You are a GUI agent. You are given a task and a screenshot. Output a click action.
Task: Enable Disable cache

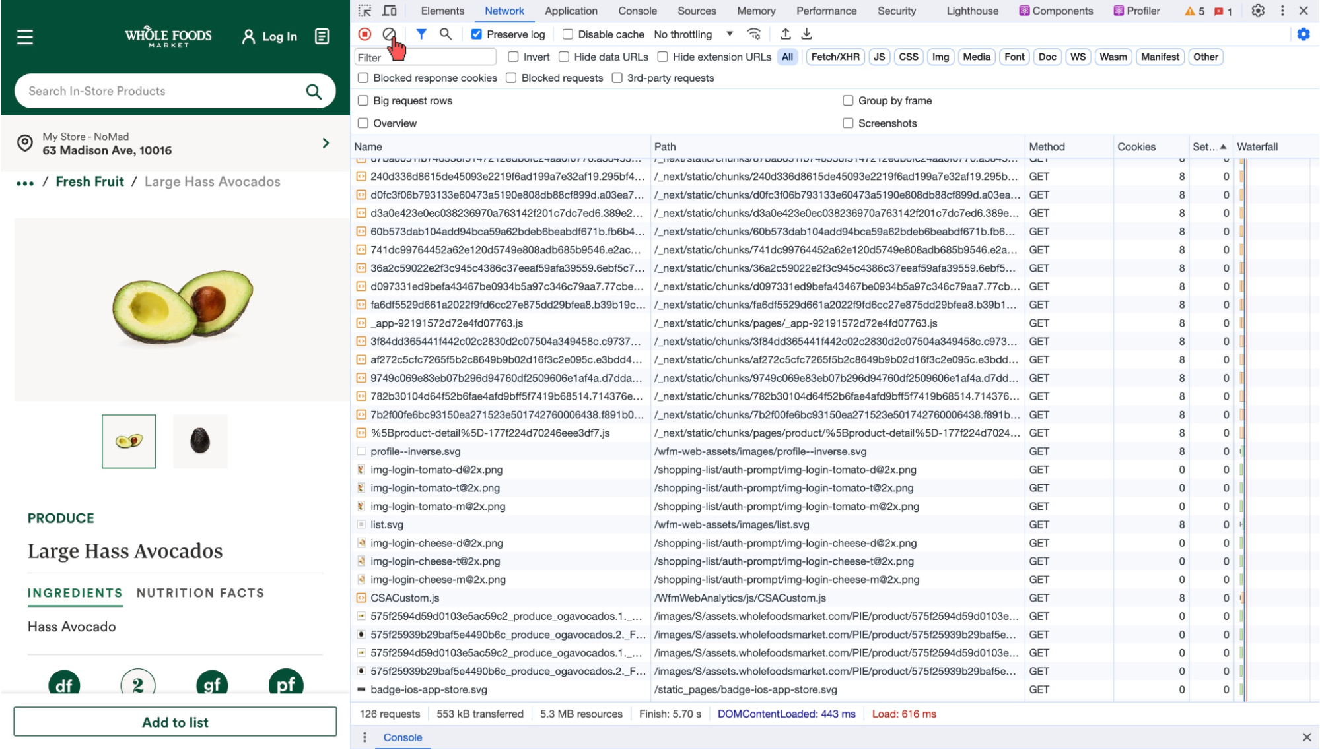[x=567, y=34]
